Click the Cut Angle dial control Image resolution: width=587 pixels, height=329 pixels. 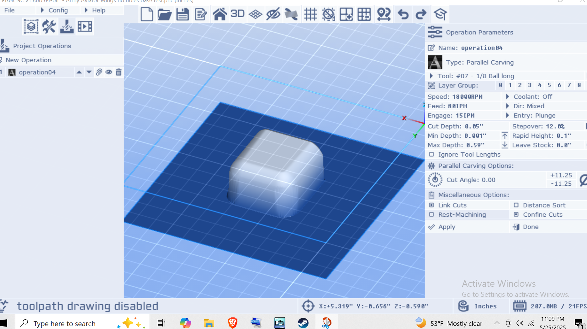click(x=435, y=180)
